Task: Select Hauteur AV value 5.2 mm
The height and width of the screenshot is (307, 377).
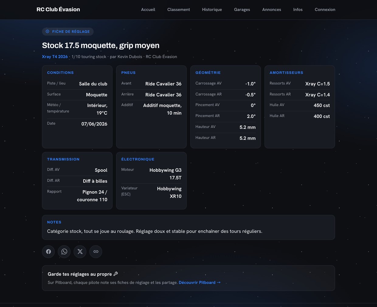Action: click(247, 127)
